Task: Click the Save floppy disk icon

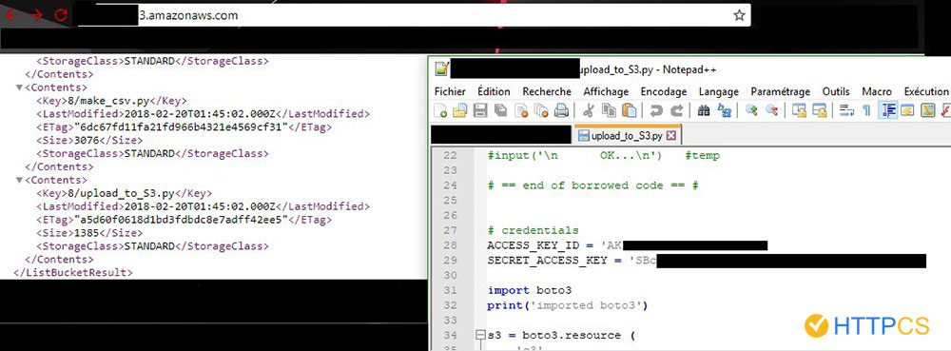Action: coord(480,110)
